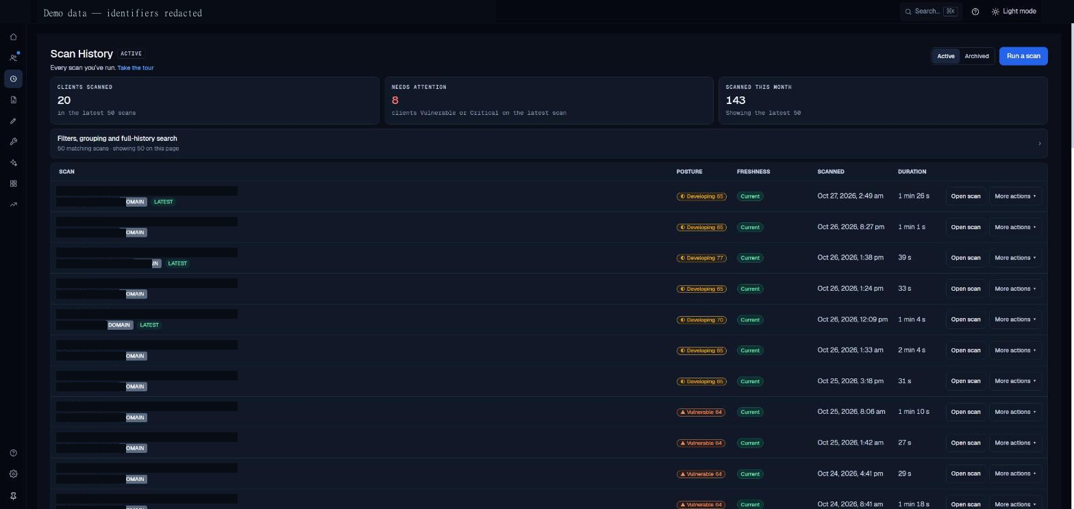Viewport: 1074px width, 509px height.
Task: Open More actions for Oct 26, 8:27 pm scan
Action: (1015, 227)
